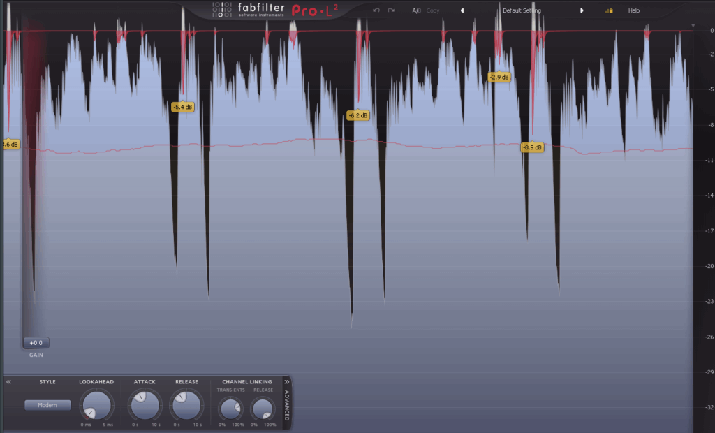The height and width of the screenshot is (433, 715).
Task: Open the Default Setting preset menu
Action: click(522, 10)
